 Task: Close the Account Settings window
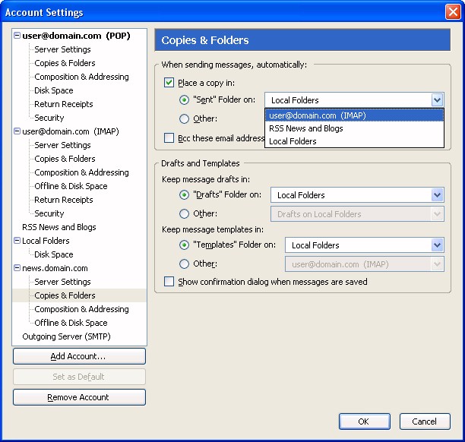point(453,12)
